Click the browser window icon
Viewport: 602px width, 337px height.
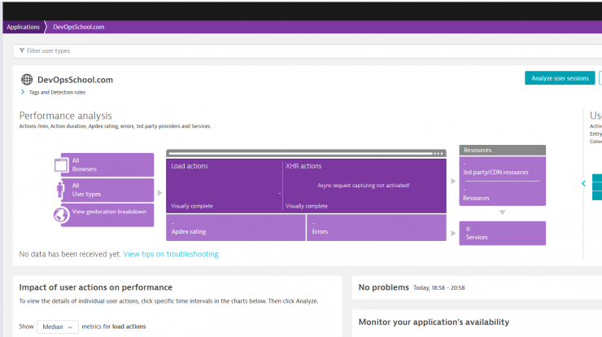(61, 165)
